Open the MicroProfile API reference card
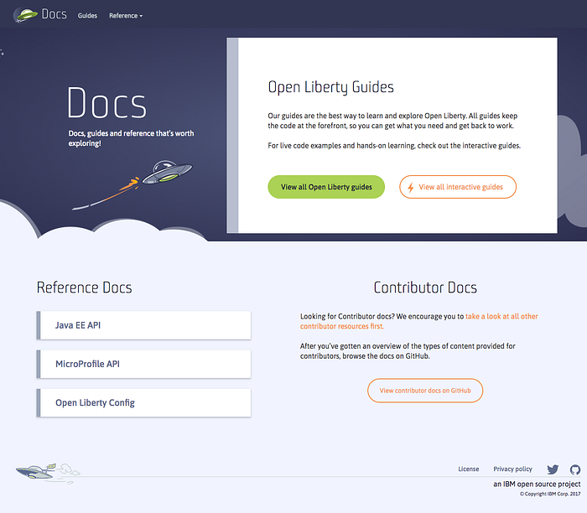Screen dimensions: 587x513 click(143, 364)
